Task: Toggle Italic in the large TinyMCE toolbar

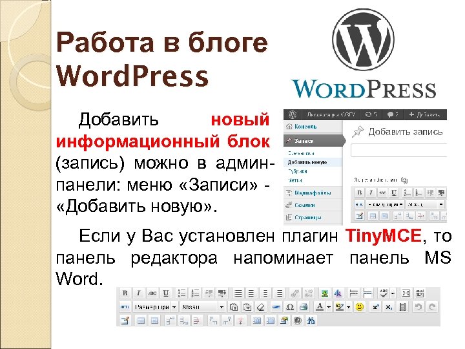Action: click(138, 293)
